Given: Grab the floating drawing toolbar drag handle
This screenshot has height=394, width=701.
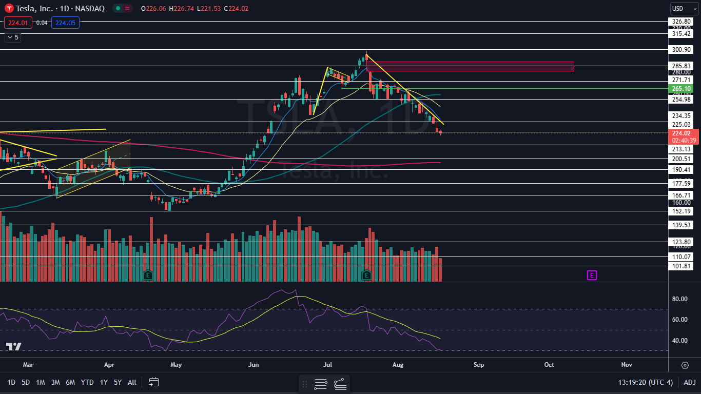Looking at the screenshot, I should point(305,384).
